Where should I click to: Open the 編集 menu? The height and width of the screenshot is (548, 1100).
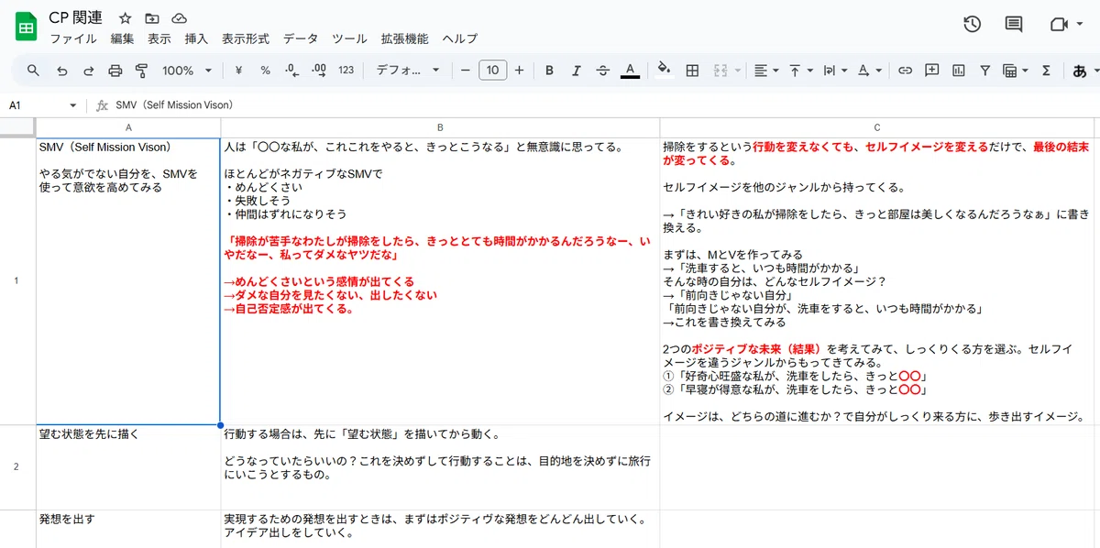122,39
